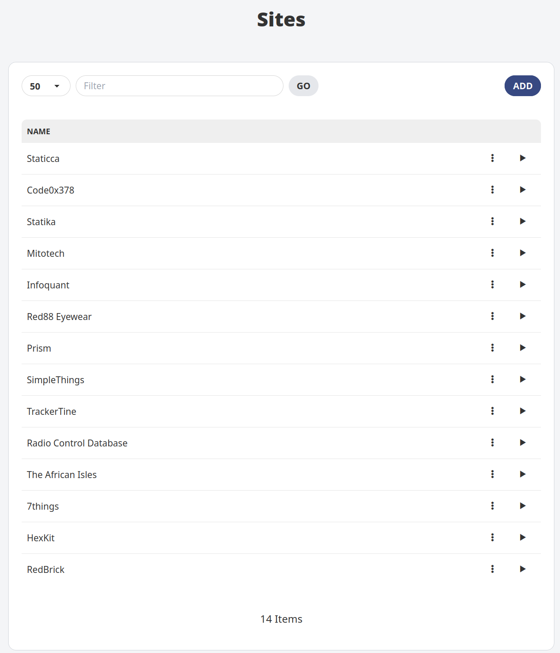The image size is (560, 653).
Task: Click the NAME column header
Action: coord(39,131)
